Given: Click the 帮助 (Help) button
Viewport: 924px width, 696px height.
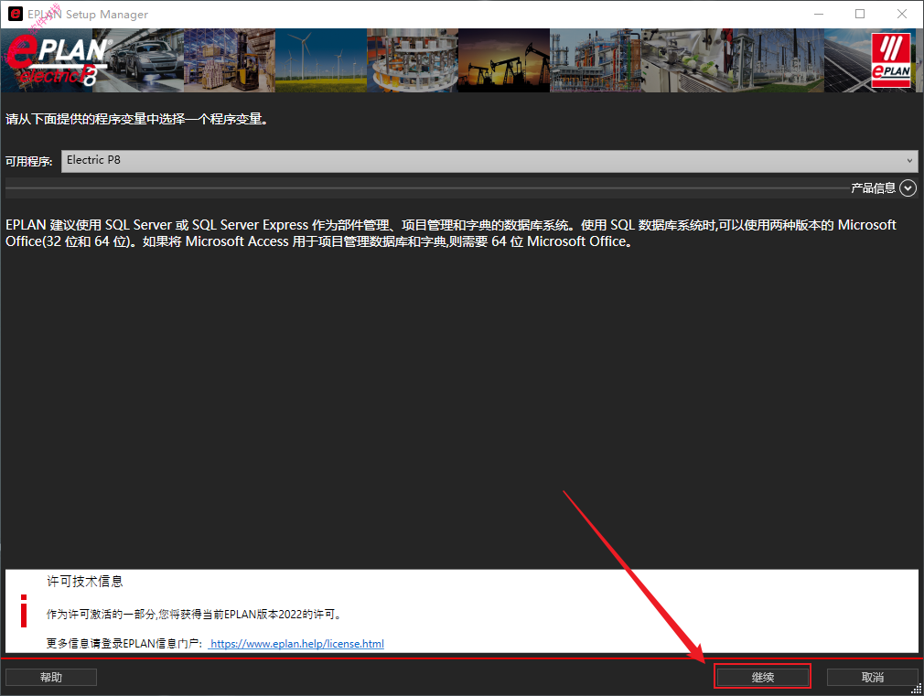Looking at the screenshot, I should (x=51, y=677).
